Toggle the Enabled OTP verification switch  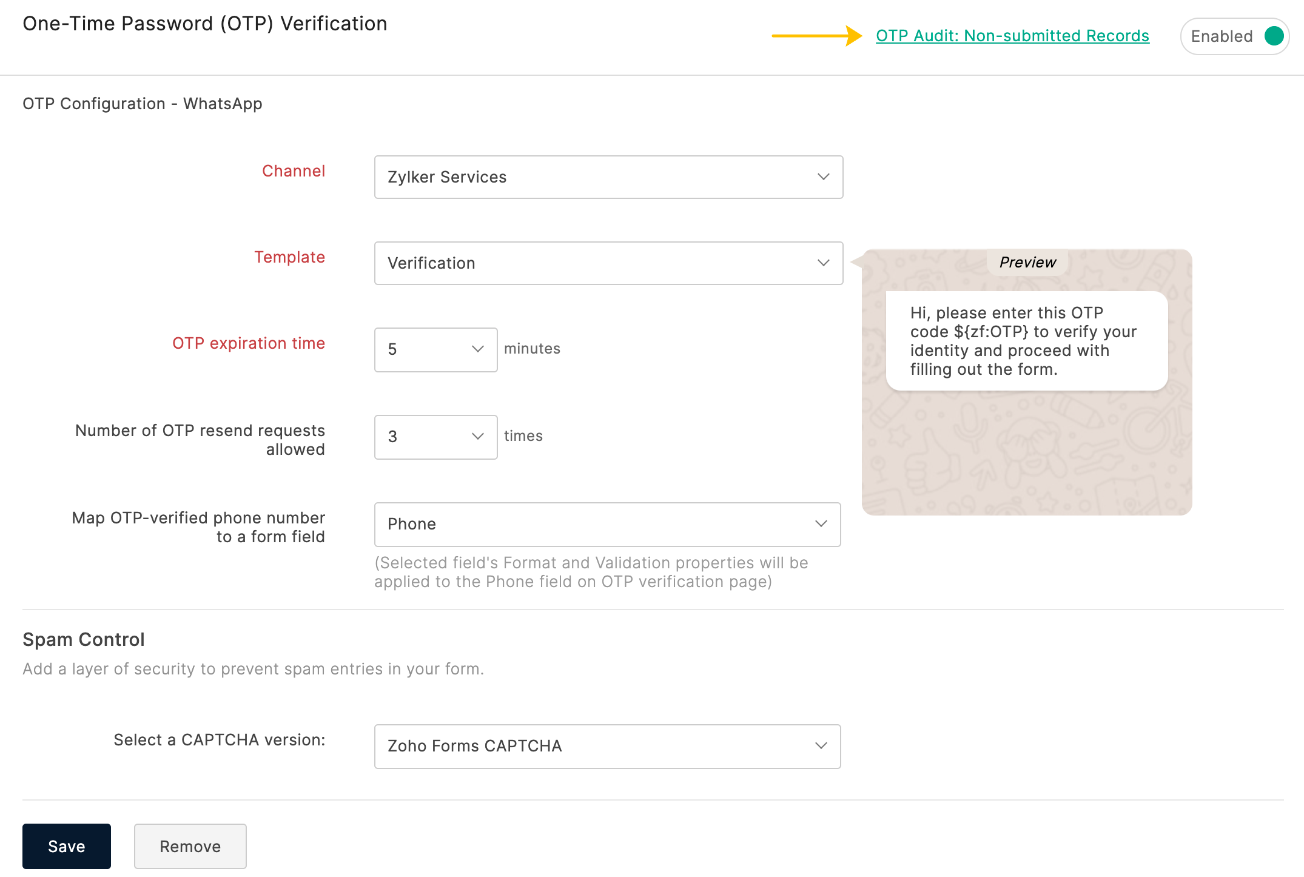click(x=1234, y=36)
